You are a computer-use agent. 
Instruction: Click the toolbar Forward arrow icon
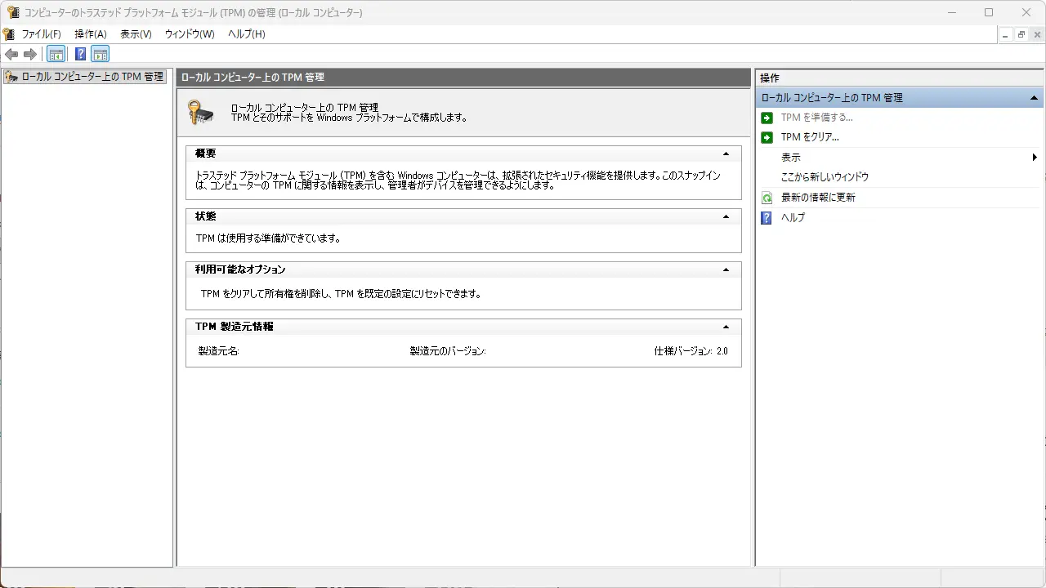coord(30,55)
